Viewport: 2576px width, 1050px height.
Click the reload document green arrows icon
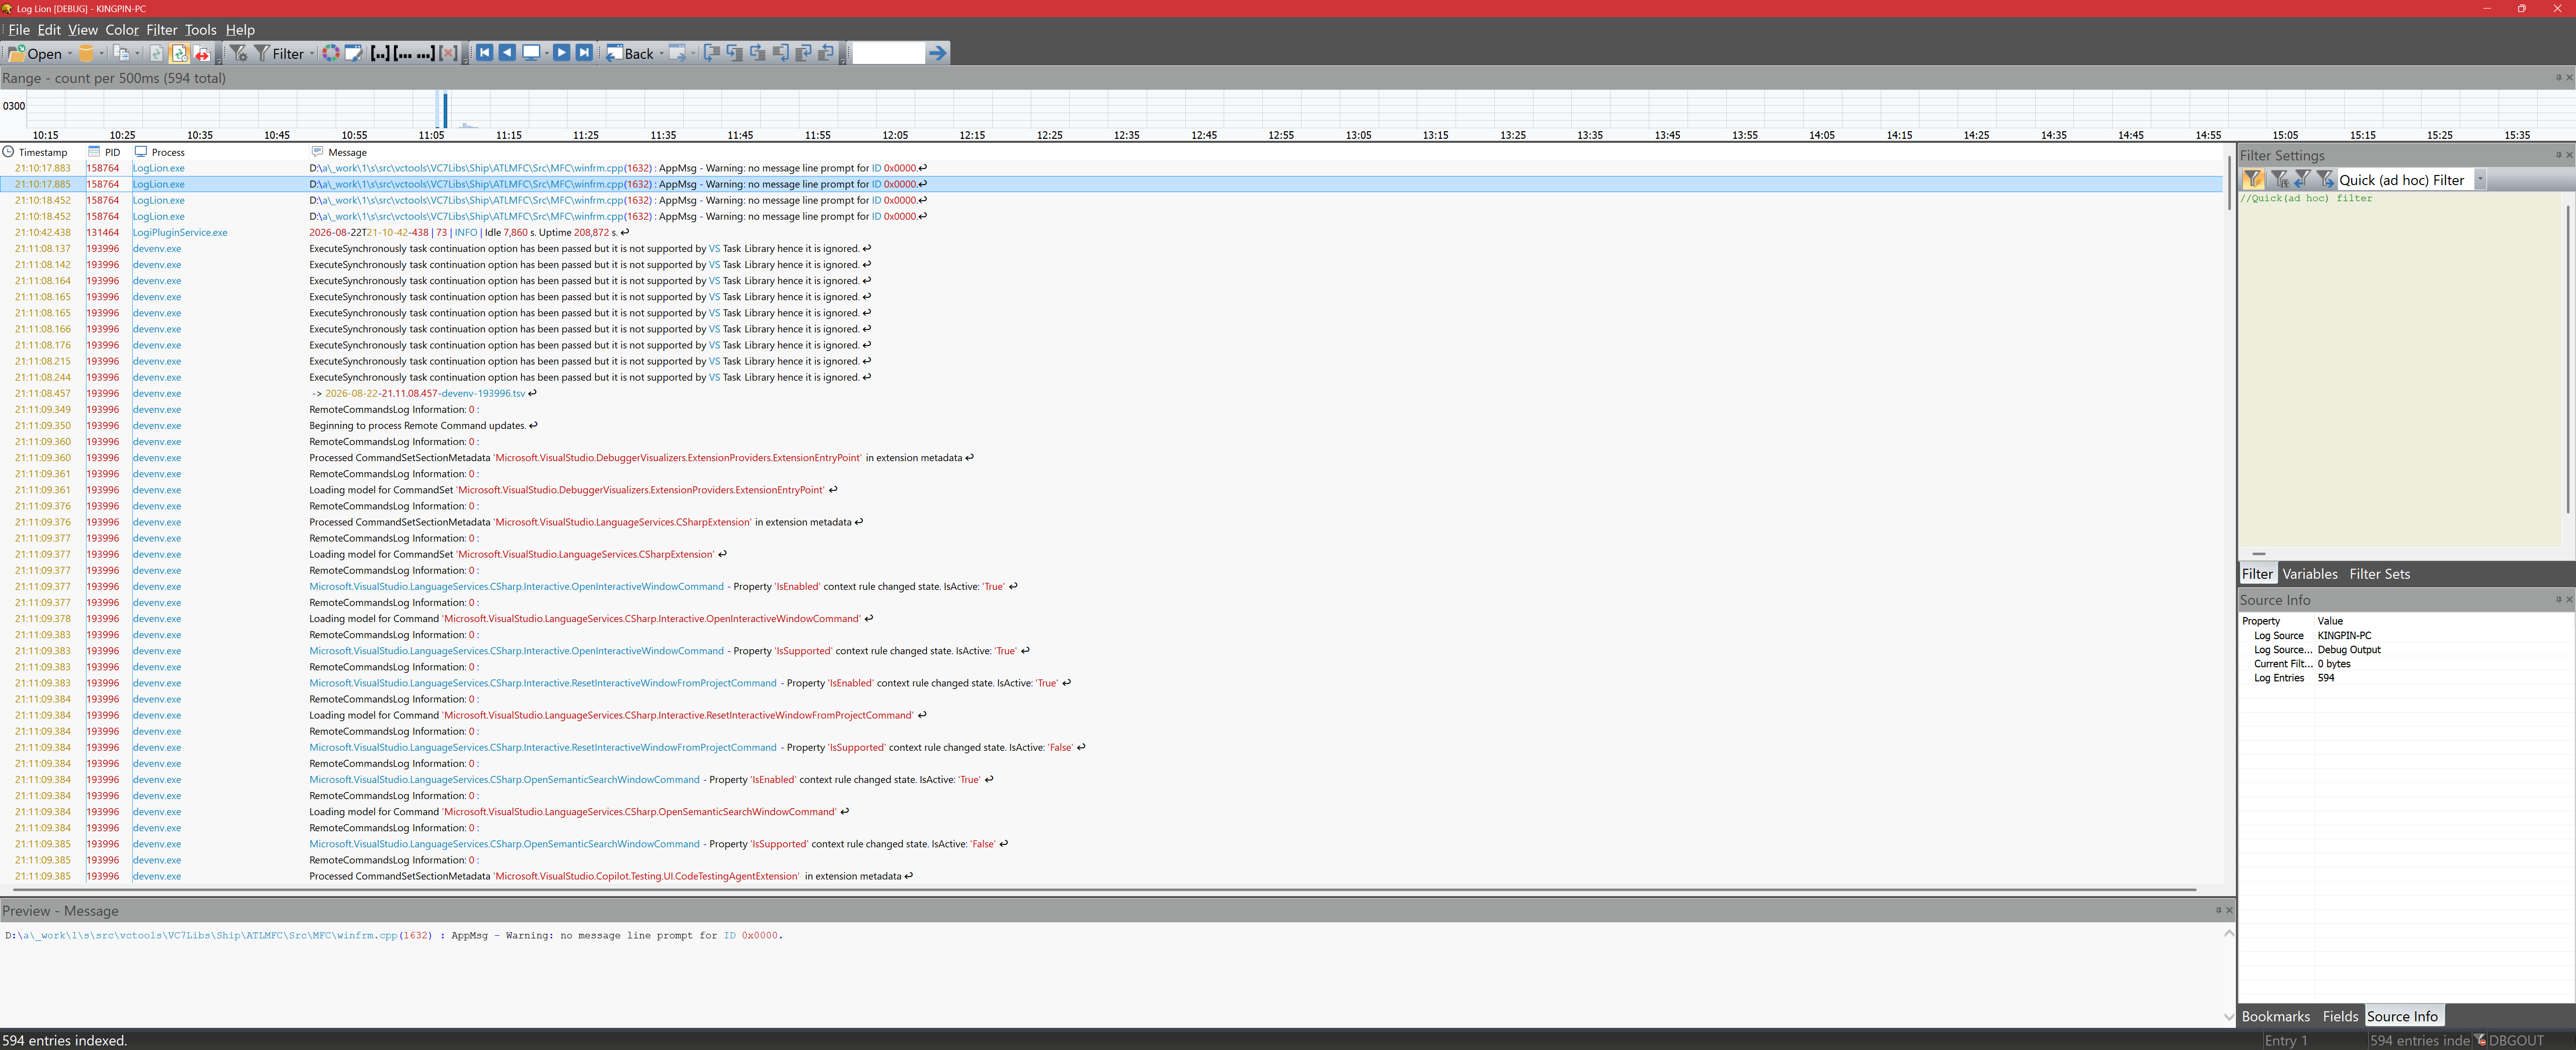tap(156, 53)
